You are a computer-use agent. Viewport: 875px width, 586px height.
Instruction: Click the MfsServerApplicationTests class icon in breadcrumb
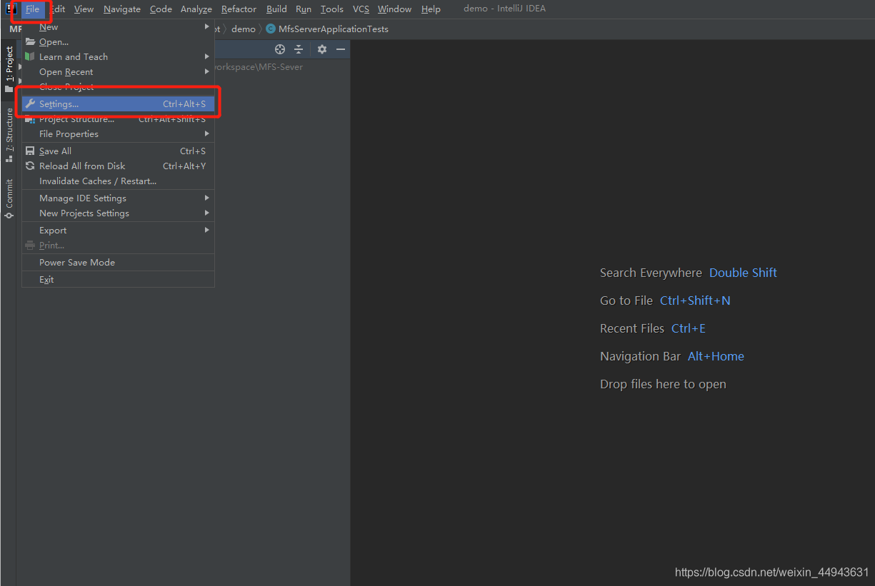pos(271,29)
